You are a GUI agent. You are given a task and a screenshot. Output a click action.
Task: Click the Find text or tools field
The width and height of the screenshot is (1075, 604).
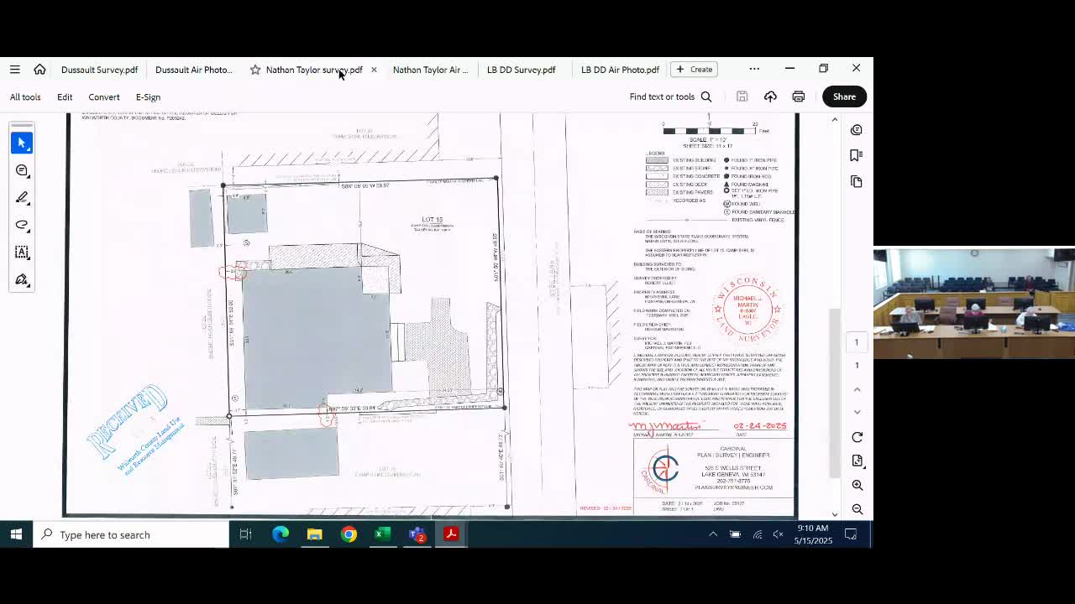coord(671,96)
